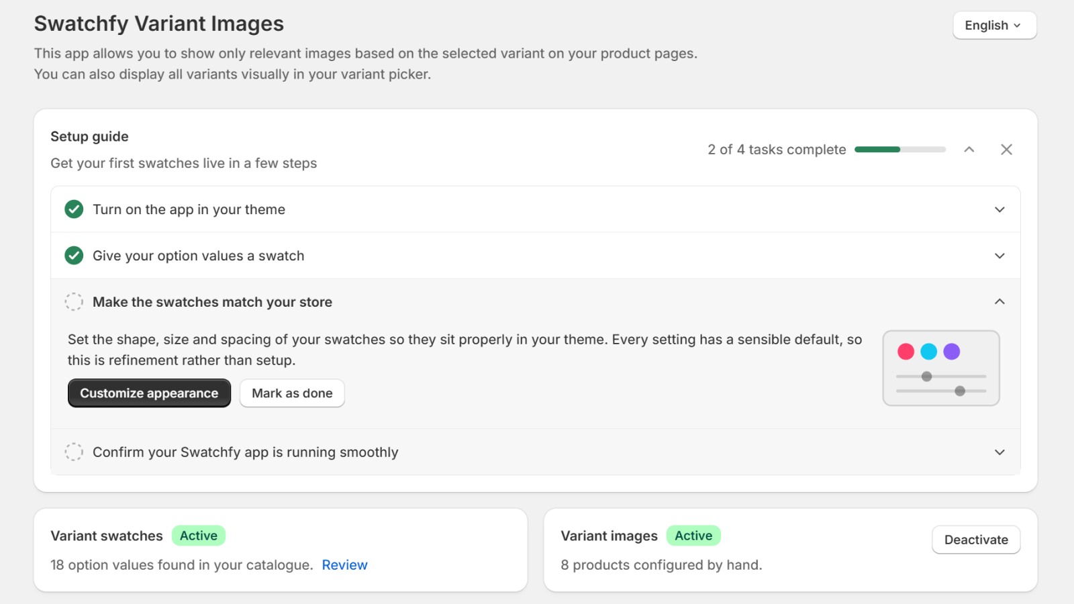Collapse the Setup guide with the chevron

point(969,150)
